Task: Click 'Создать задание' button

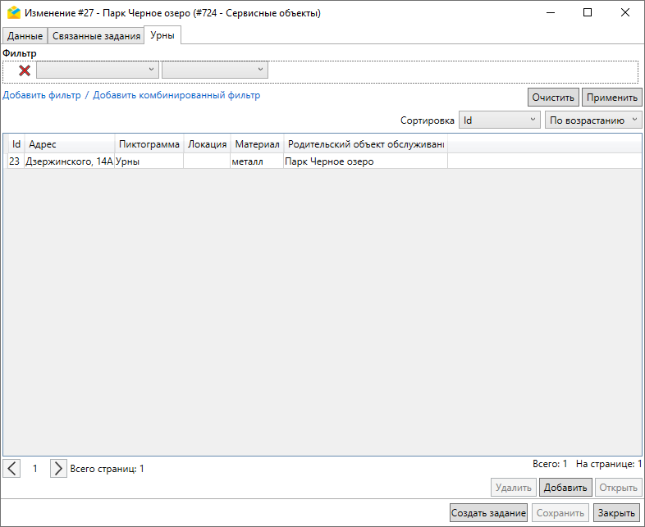Action: (488, 513)
